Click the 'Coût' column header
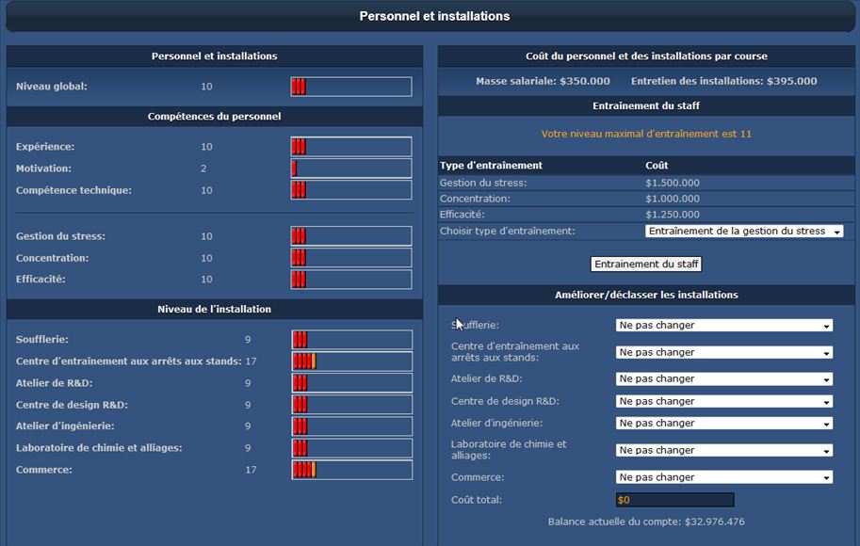This screenshot has height=546, width=860. tap(657, 166)
